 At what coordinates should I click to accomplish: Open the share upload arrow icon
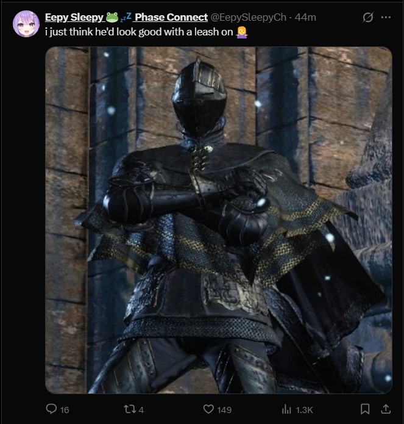(x=386, y=409)
